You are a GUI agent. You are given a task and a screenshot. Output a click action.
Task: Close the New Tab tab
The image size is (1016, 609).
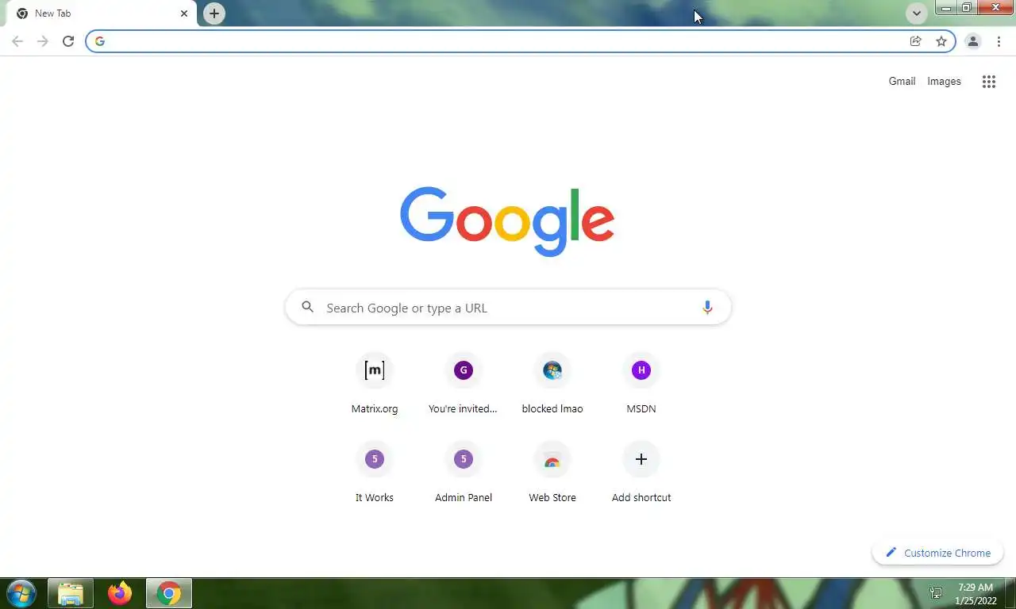tap(184, 13)
